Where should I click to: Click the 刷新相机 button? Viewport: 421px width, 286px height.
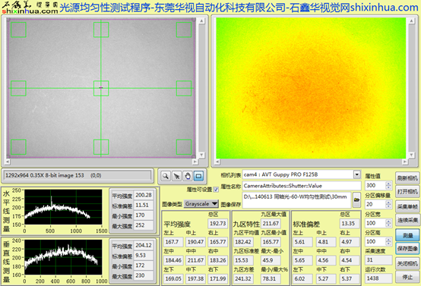(407, 178)
